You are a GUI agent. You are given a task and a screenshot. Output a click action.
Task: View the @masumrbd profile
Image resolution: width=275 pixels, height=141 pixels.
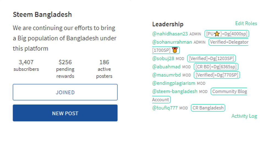coord(166,75)
